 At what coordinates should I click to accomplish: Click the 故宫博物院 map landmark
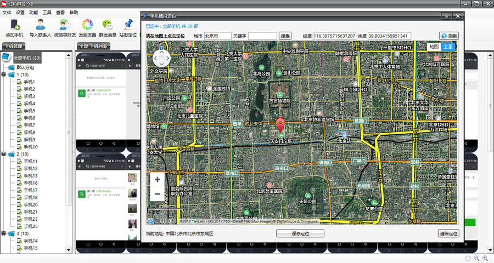coord(279,98)
